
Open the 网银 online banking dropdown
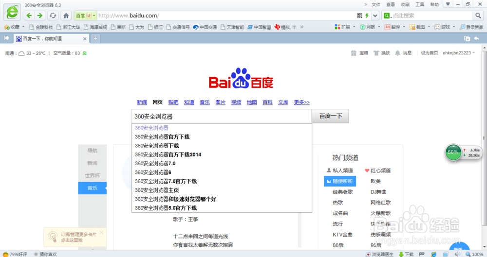[370, 27]
